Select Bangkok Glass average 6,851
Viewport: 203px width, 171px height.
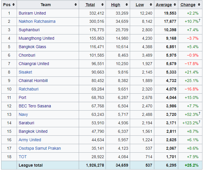(171, 47)
